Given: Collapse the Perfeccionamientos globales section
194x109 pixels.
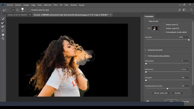Looking at the screenshot, I should pos(145,56).
